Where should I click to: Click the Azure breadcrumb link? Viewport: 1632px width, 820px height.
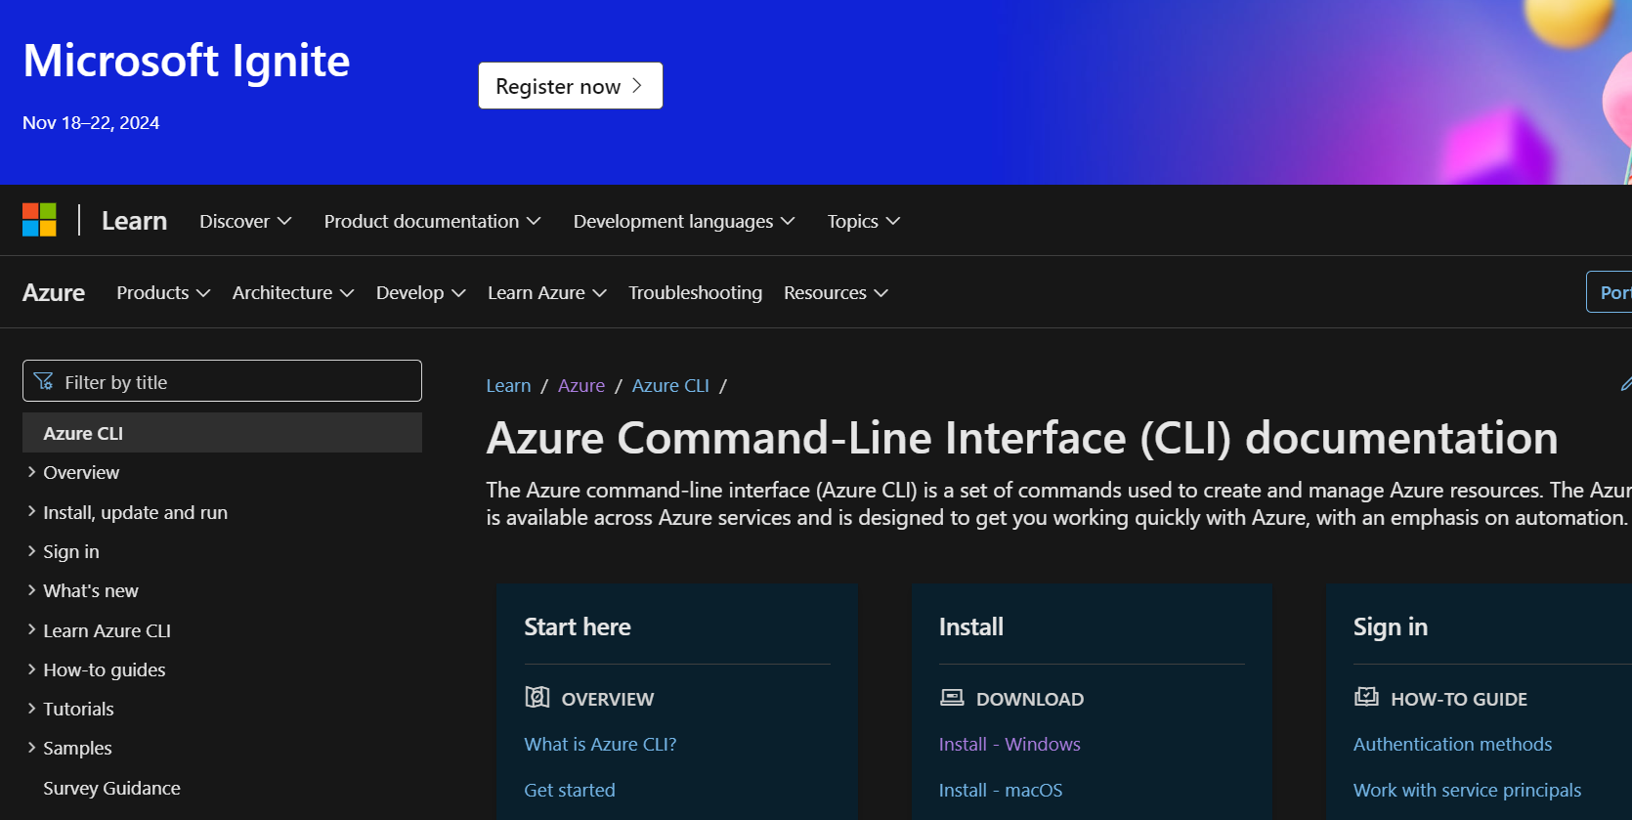581,386
